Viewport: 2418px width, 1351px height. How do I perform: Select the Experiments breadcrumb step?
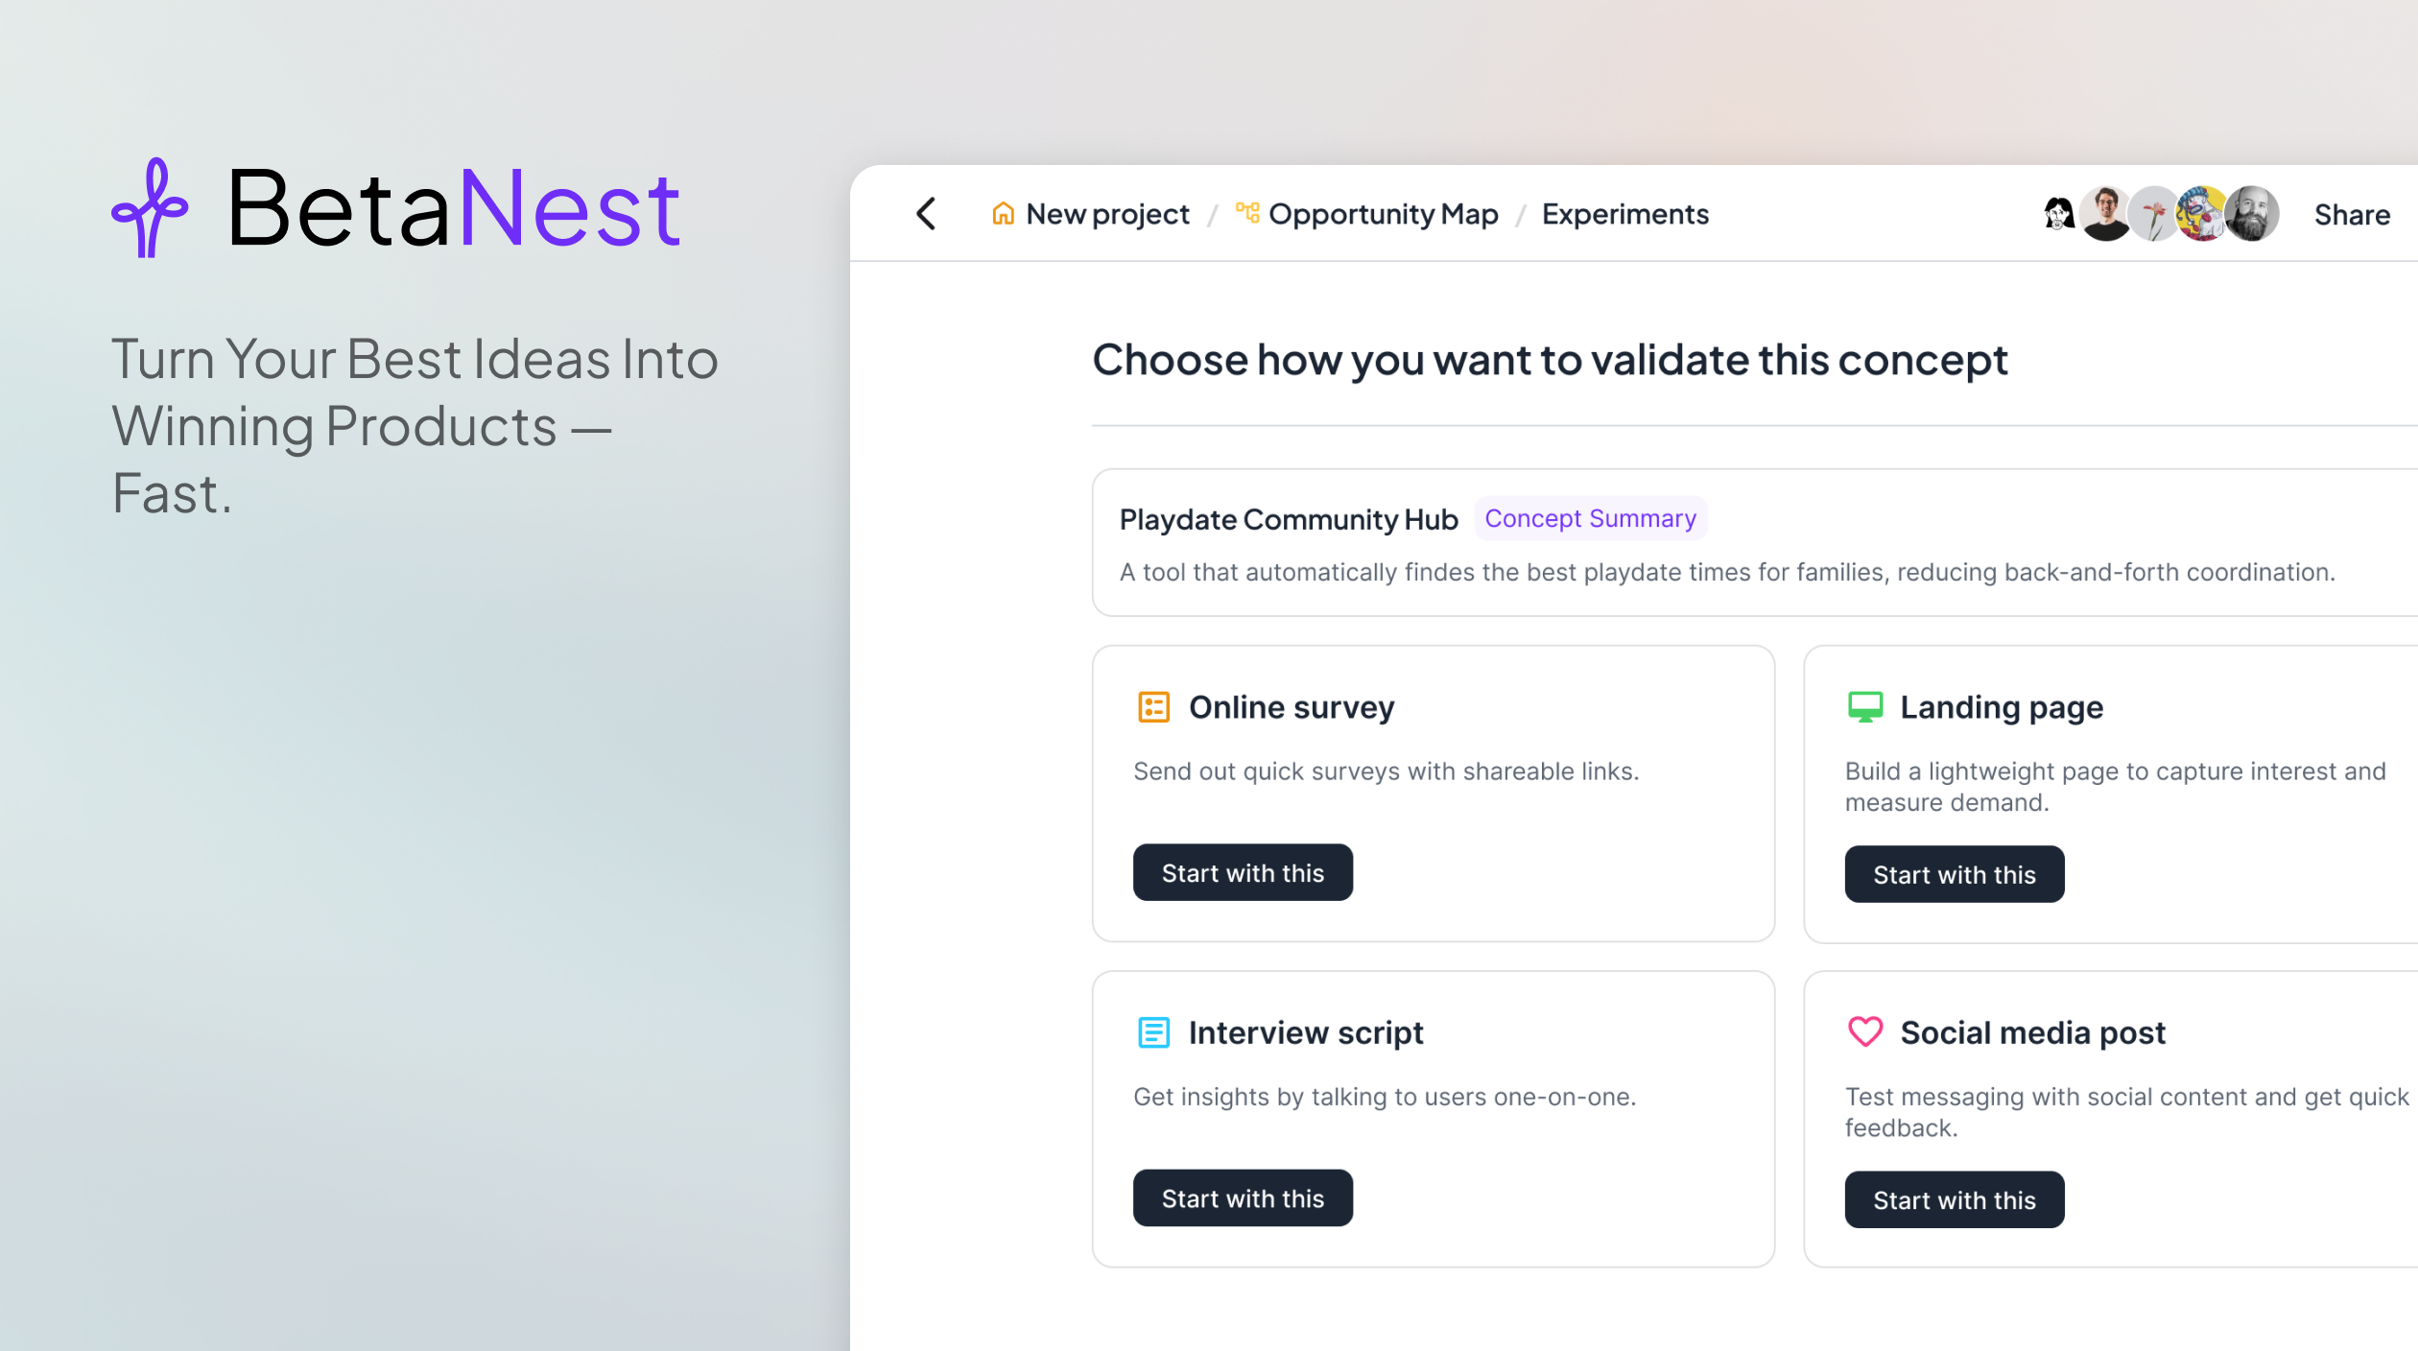click(x=1625, y=214)
